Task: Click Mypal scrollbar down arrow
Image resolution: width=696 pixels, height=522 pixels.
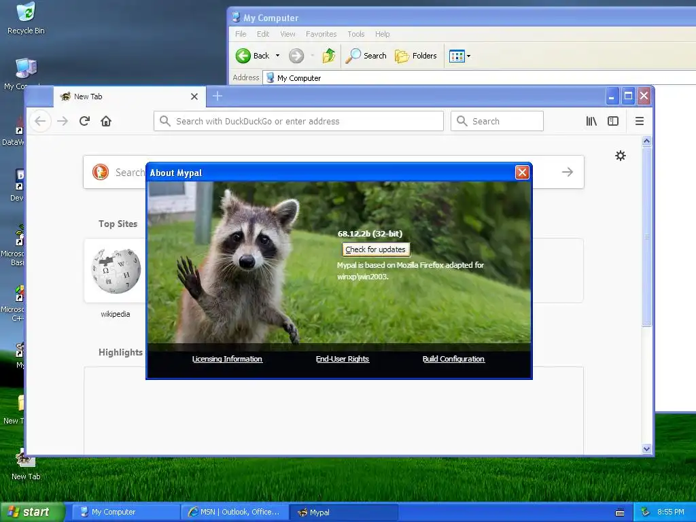Action: click(x=647, y=449)
